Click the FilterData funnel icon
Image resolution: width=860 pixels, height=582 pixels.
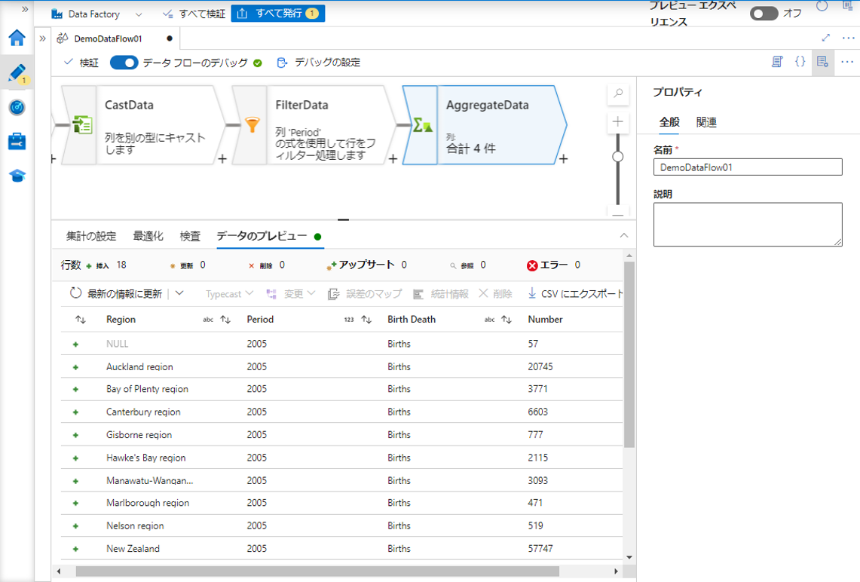coord(252,125)
